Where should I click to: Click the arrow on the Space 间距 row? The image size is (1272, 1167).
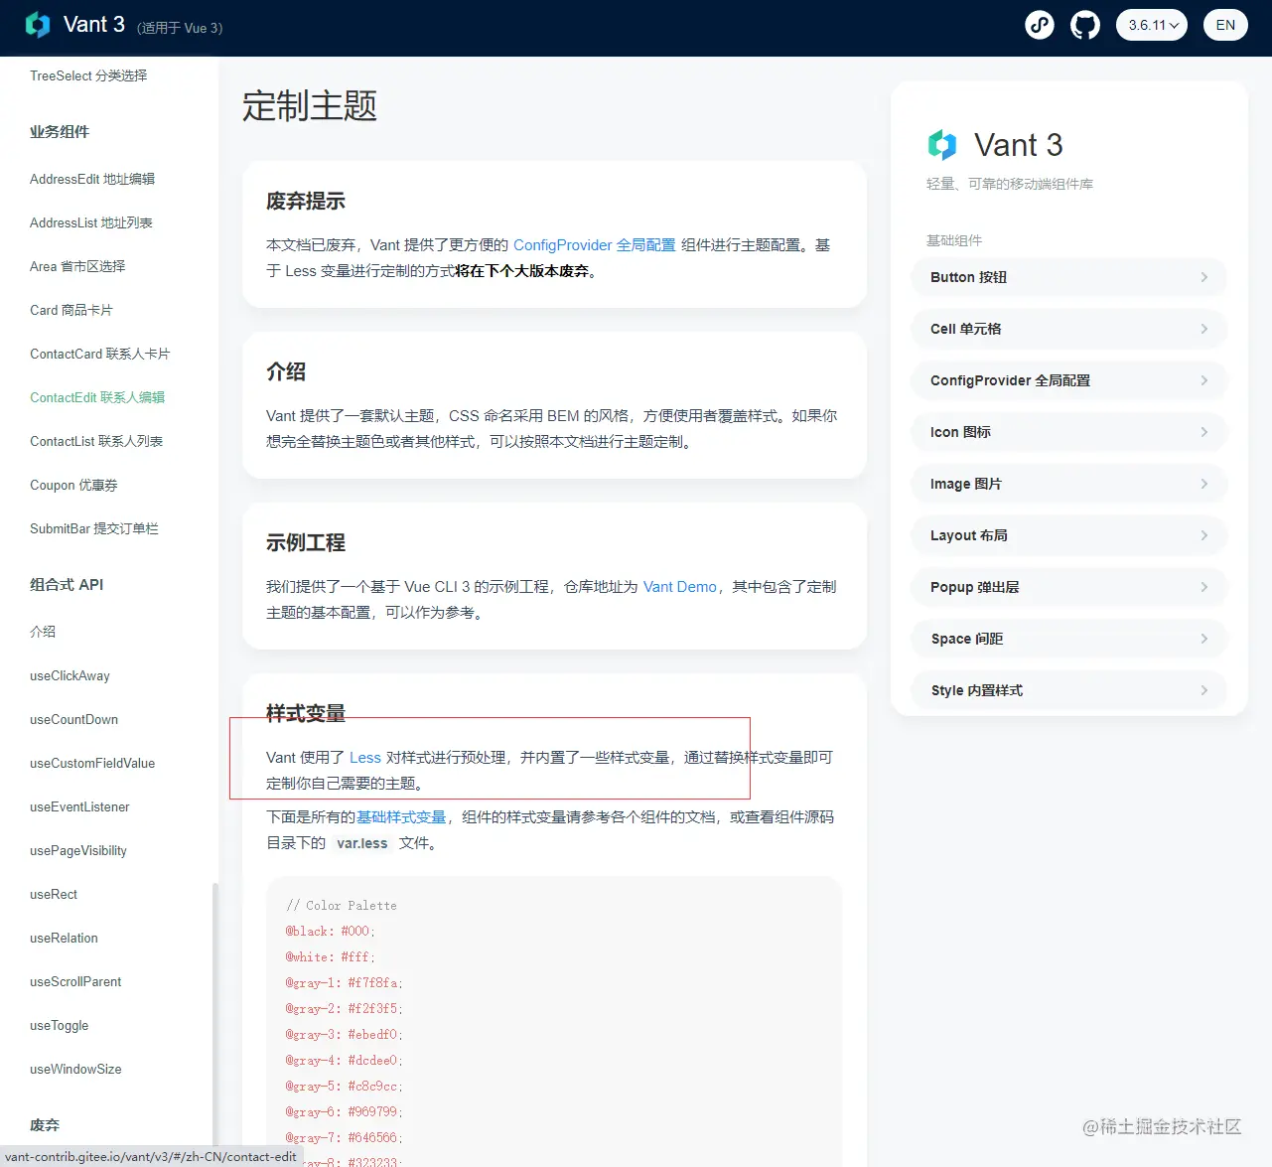point(1204,639)
